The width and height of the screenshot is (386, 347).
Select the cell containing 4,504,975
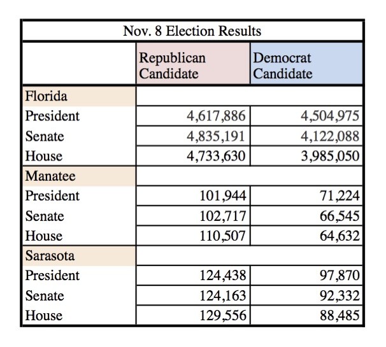306,117
